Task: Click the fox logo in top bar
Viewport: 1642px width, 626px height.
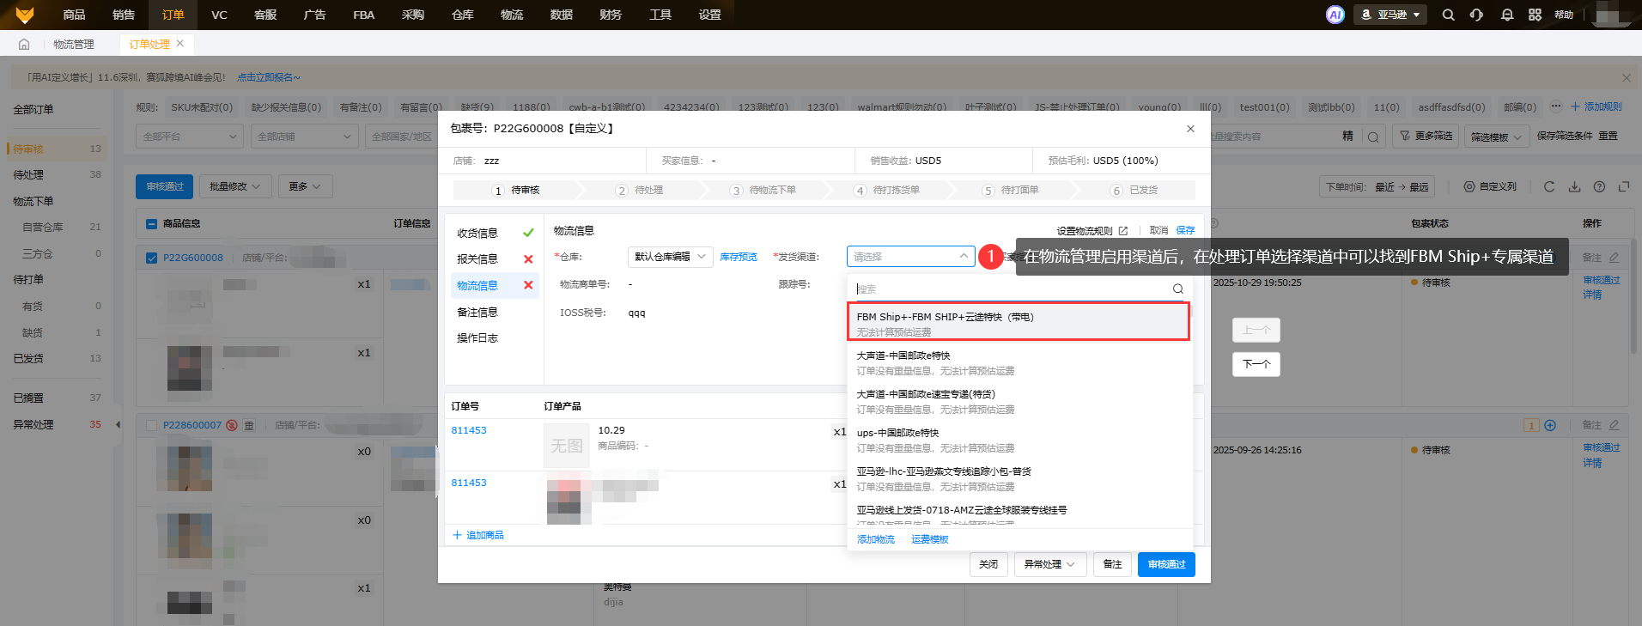Action: [25, 15]
